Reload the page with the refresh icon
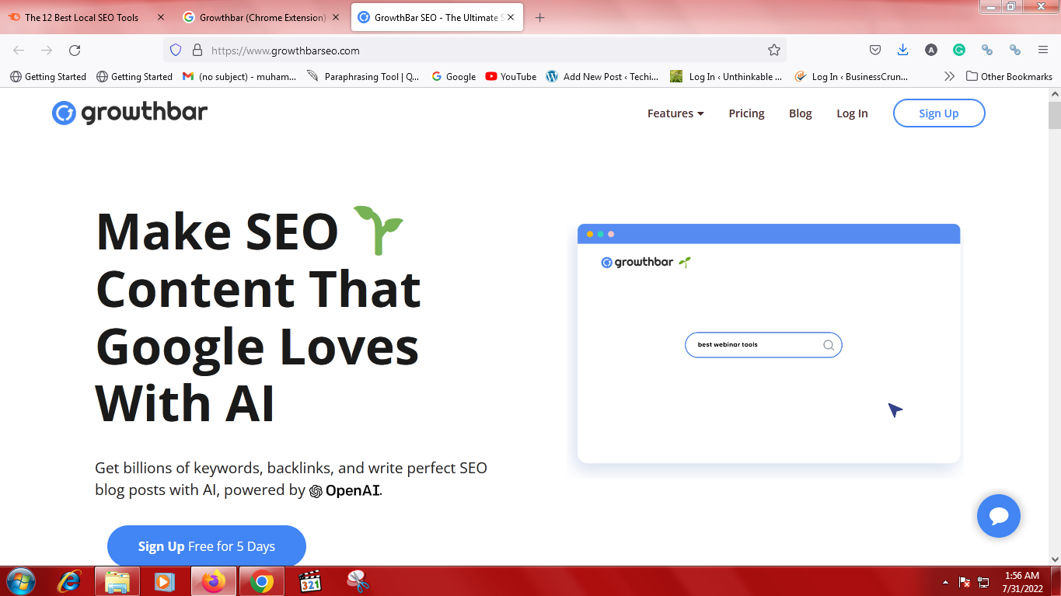Screen dimensions: 1061x596 point(75,51)
